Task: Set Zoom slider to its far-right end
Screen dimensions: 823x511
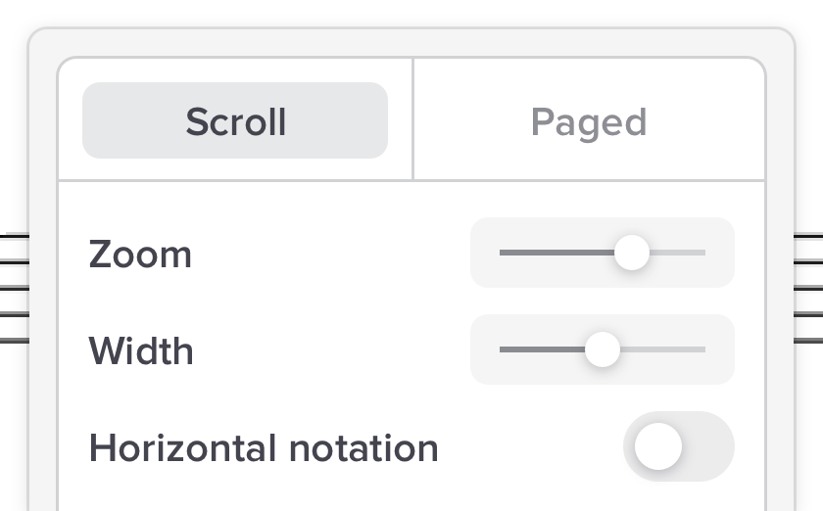Action: point(703,253)
